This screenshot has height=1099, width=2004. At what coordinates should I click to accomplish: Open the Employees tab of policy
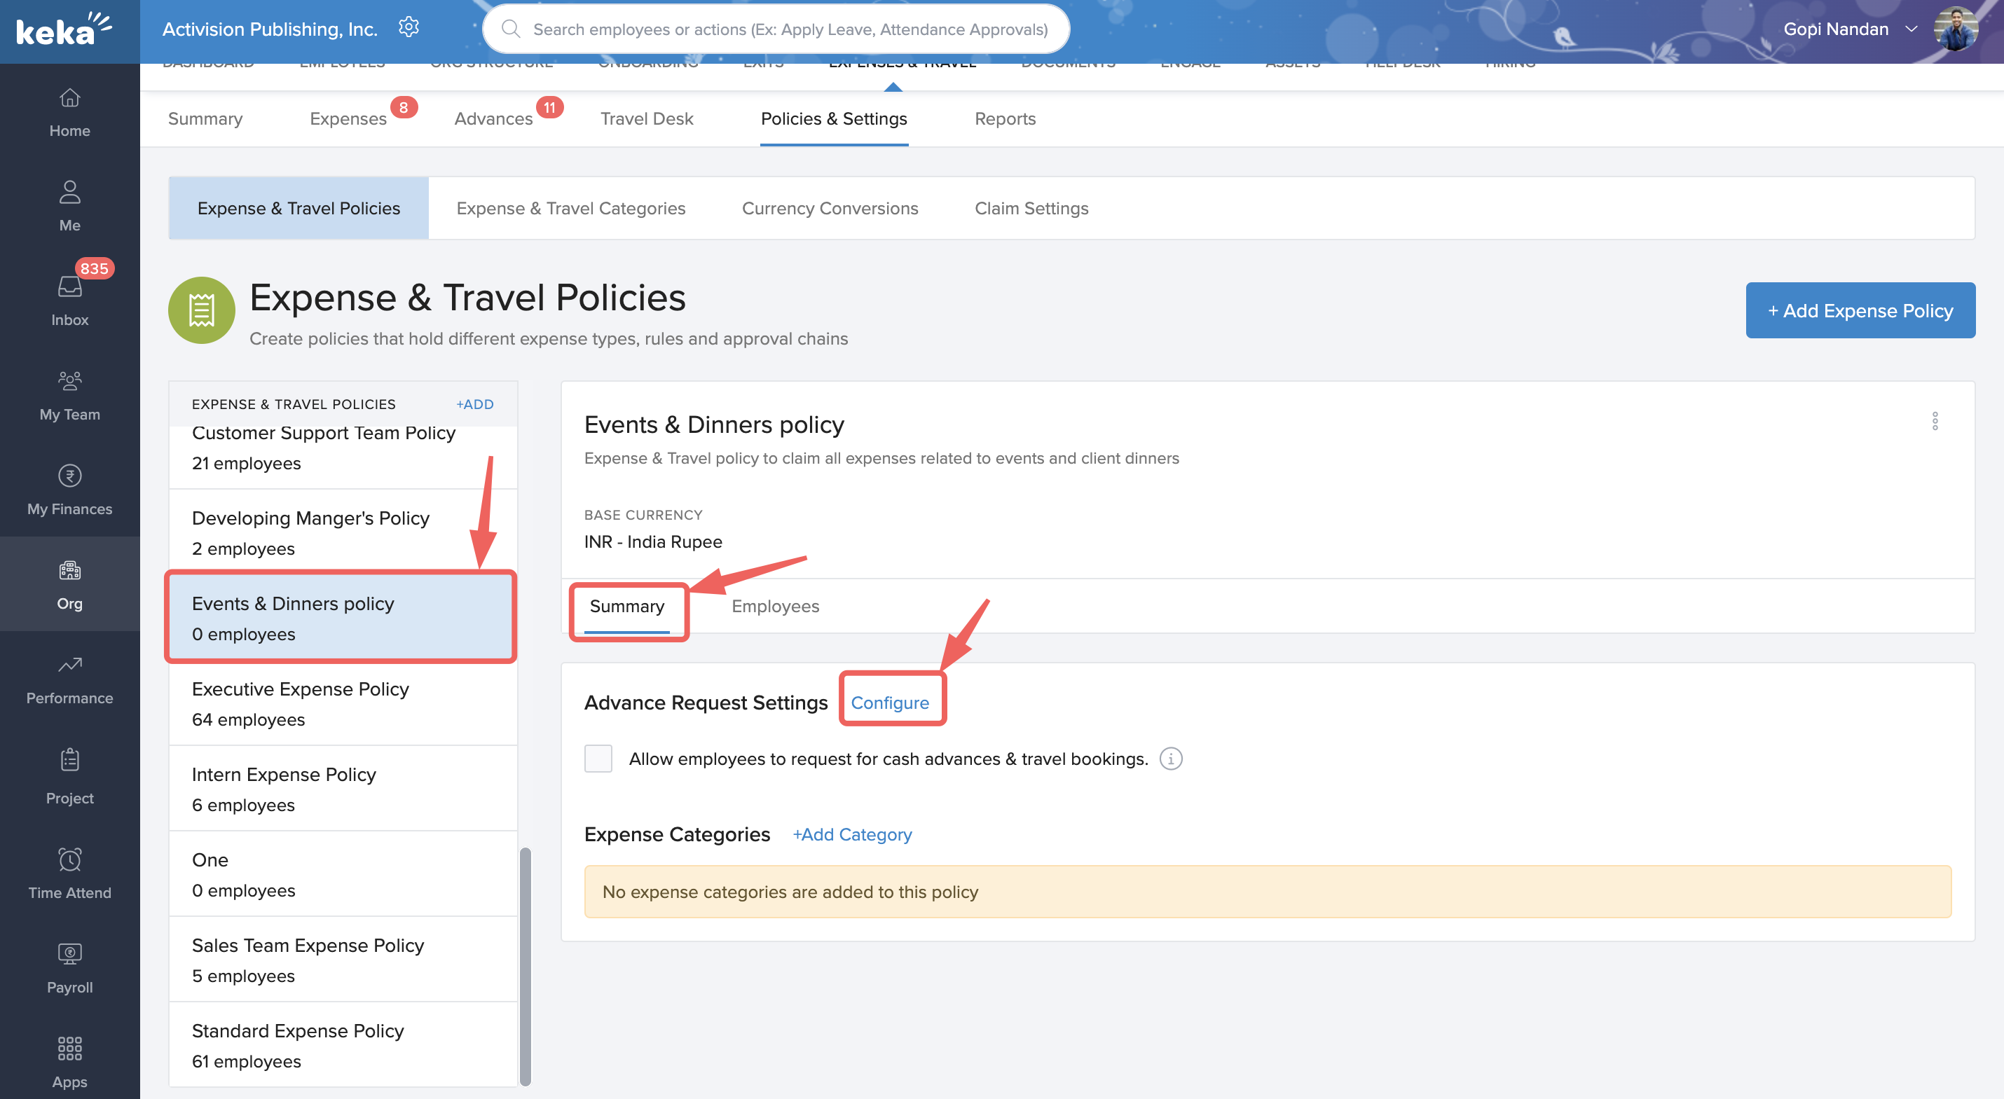click(x=775, y=606)
